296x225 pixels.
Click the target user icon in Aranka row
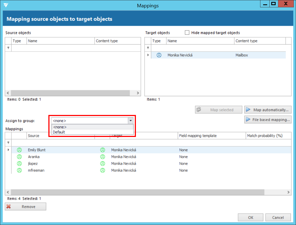[102, 157]
